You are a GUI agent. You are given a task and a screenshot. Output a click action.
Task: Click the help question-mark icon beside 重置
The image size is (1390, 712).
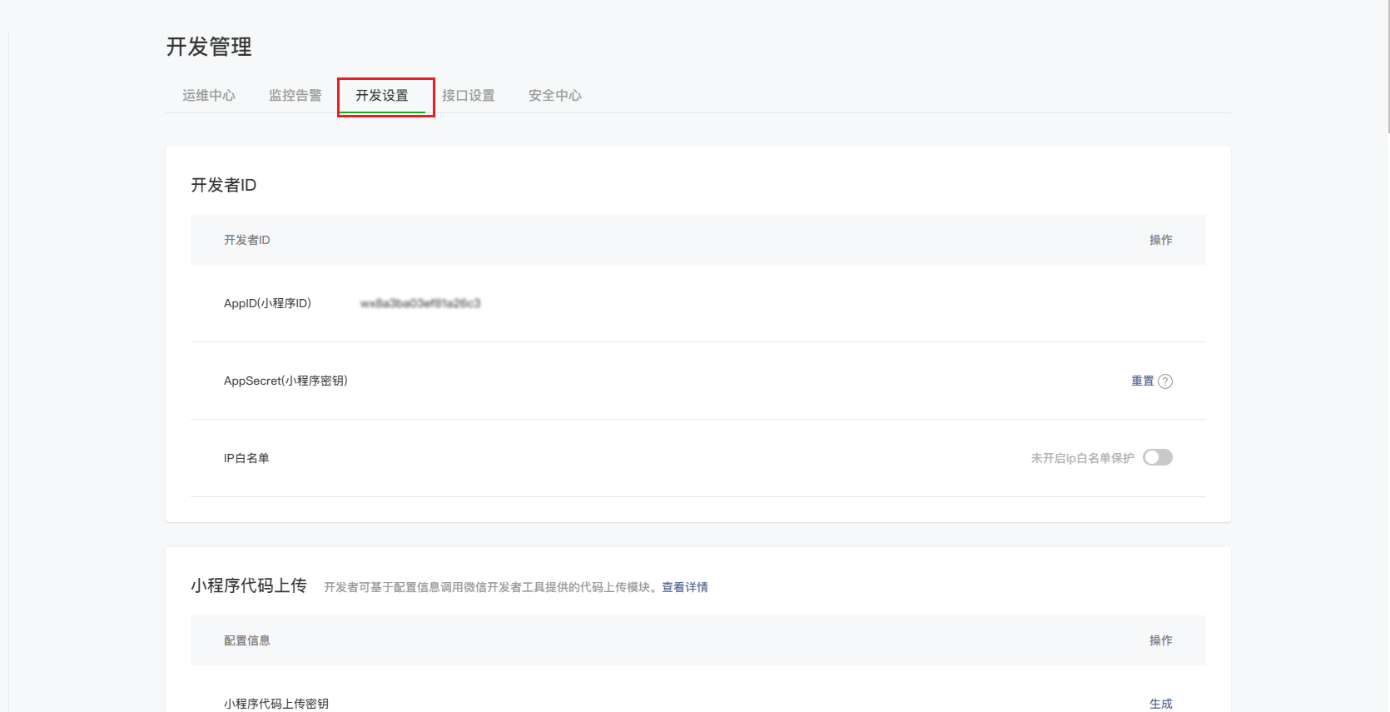1165,381
